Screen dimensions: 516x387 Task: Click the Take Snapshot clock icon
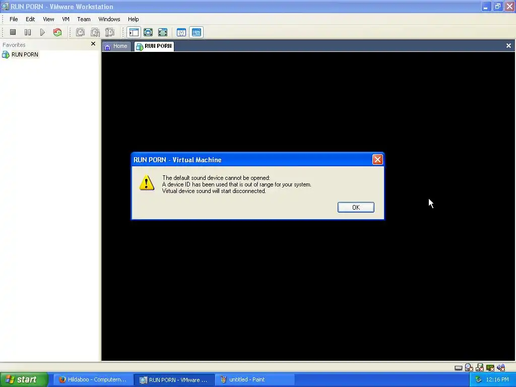[80, 32]
